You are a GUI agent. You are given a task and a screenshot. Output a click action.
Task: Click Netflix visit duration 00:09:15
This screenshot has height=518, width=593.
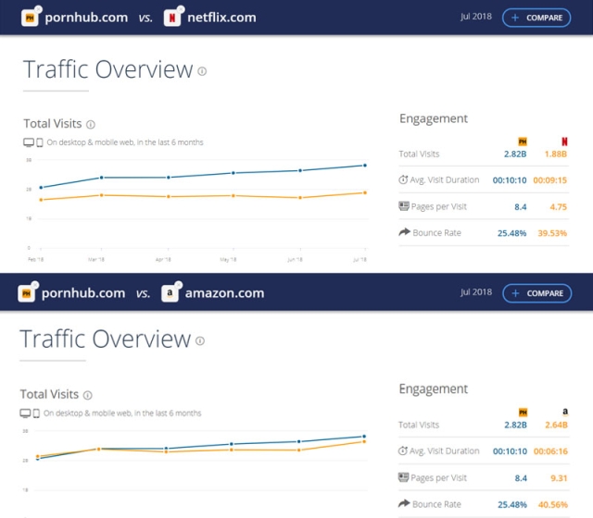549,180
